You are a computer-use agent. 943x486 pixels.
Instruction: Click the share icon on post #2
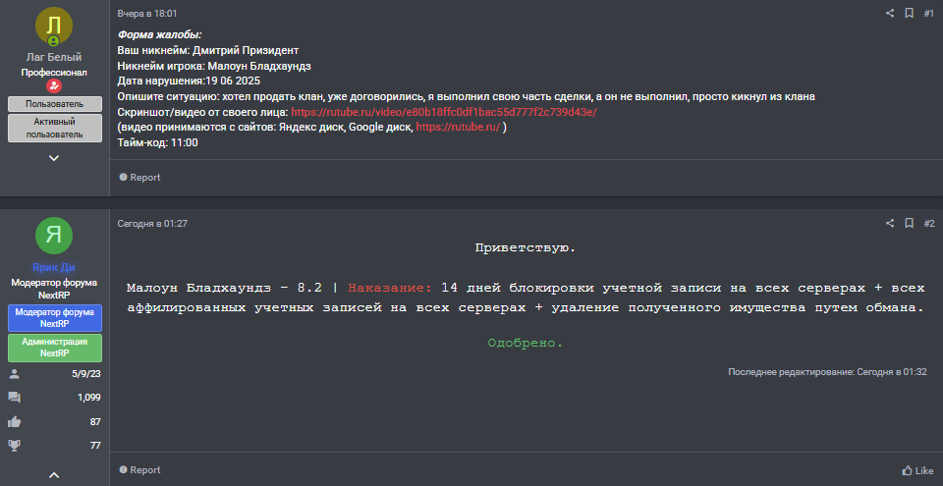(x=890, y=223)
